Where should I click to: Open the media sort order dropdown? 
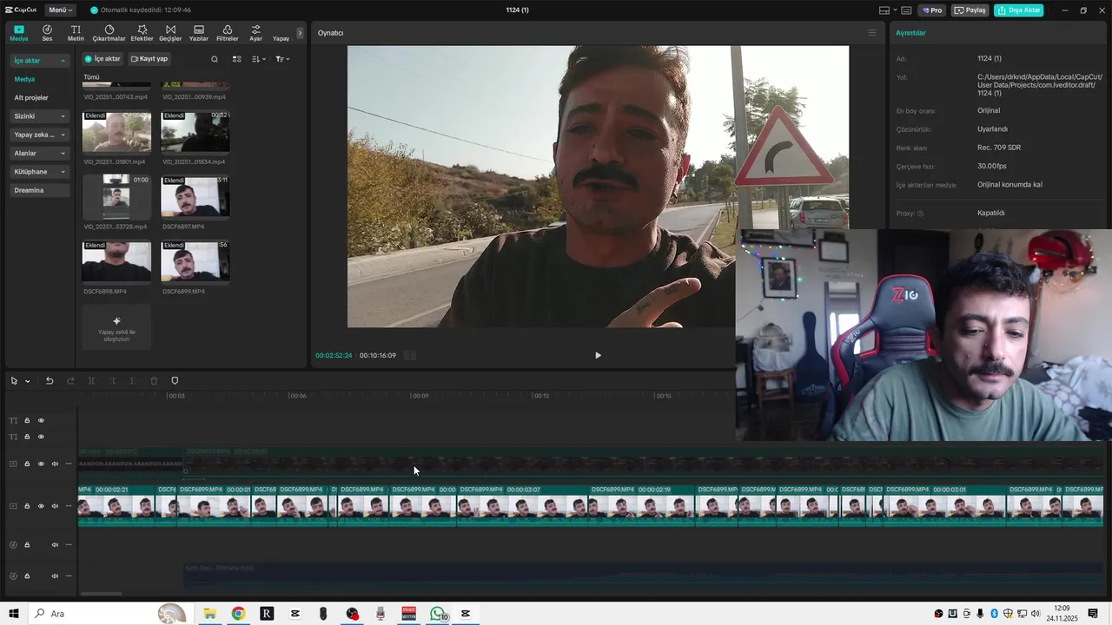(259, 59)
